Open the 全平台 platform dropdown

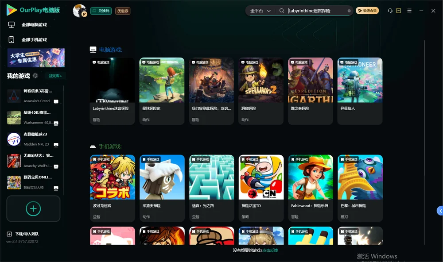[x=260, y=11]
